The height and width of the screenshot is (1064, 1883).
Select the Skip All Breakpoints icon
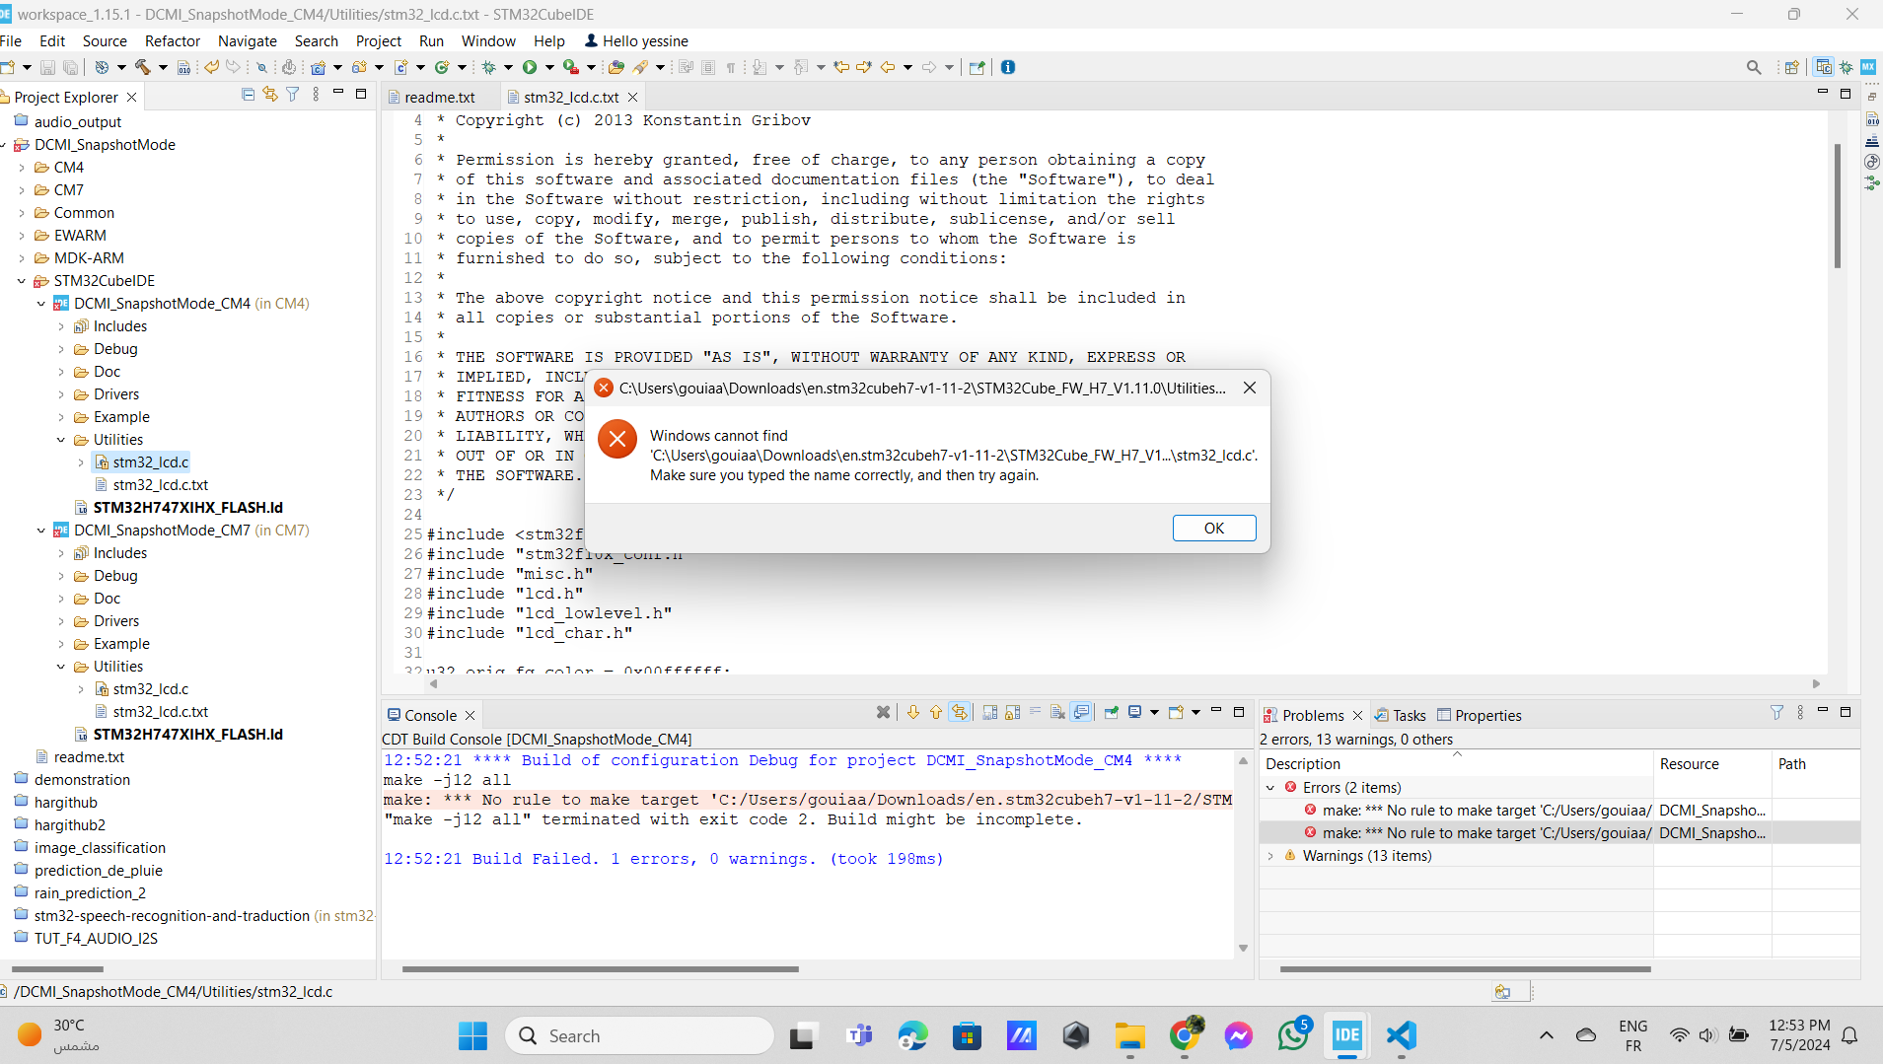262,66
